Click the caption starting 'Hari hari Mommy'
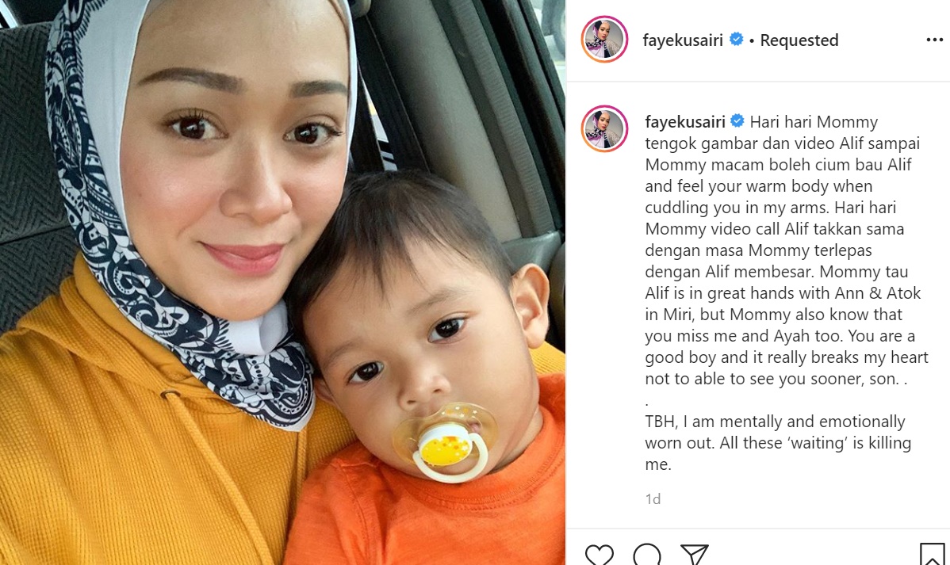 pyautogui.click(x=787, y=250)
